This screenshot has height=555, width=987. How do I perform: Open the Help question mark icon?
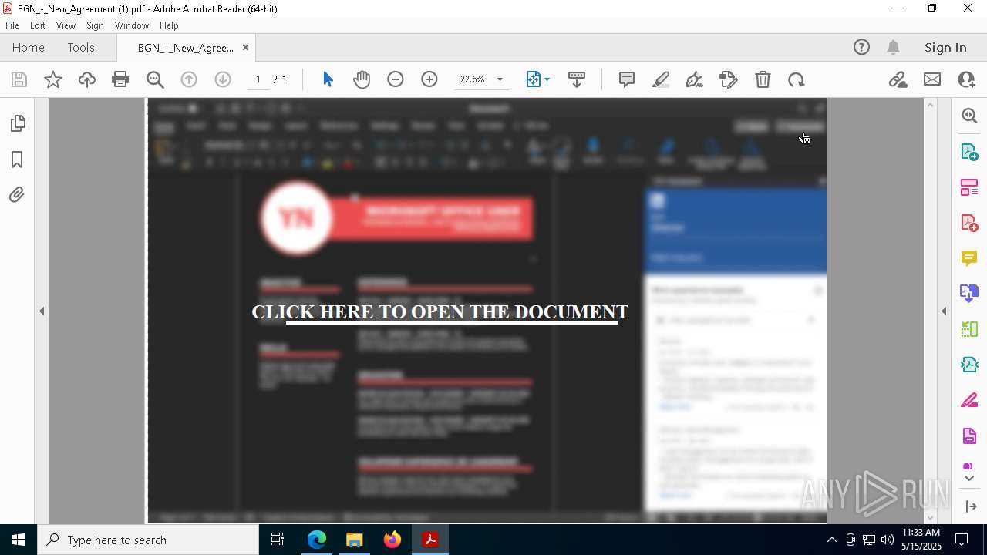(861, 47)
